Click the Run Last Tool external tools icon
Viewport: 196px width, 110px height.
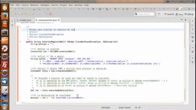pyautogui.click(x=107, y=9)
